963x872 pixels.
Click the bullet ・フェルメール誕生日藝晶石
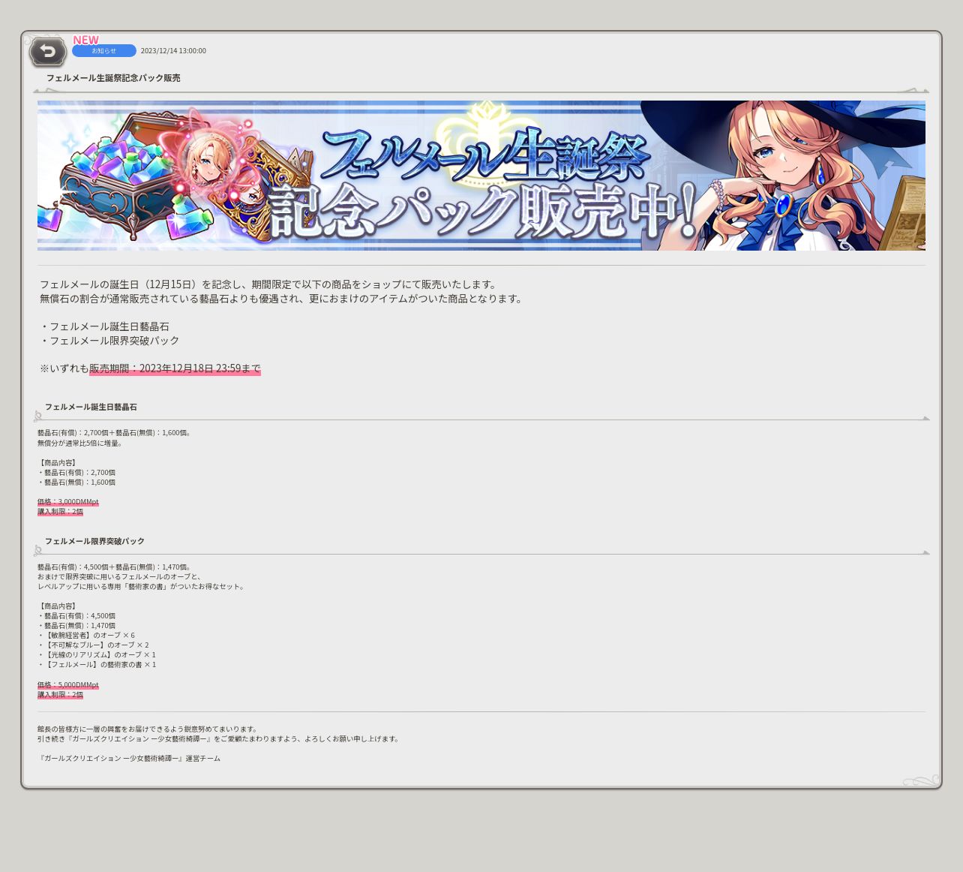[105, 326]
